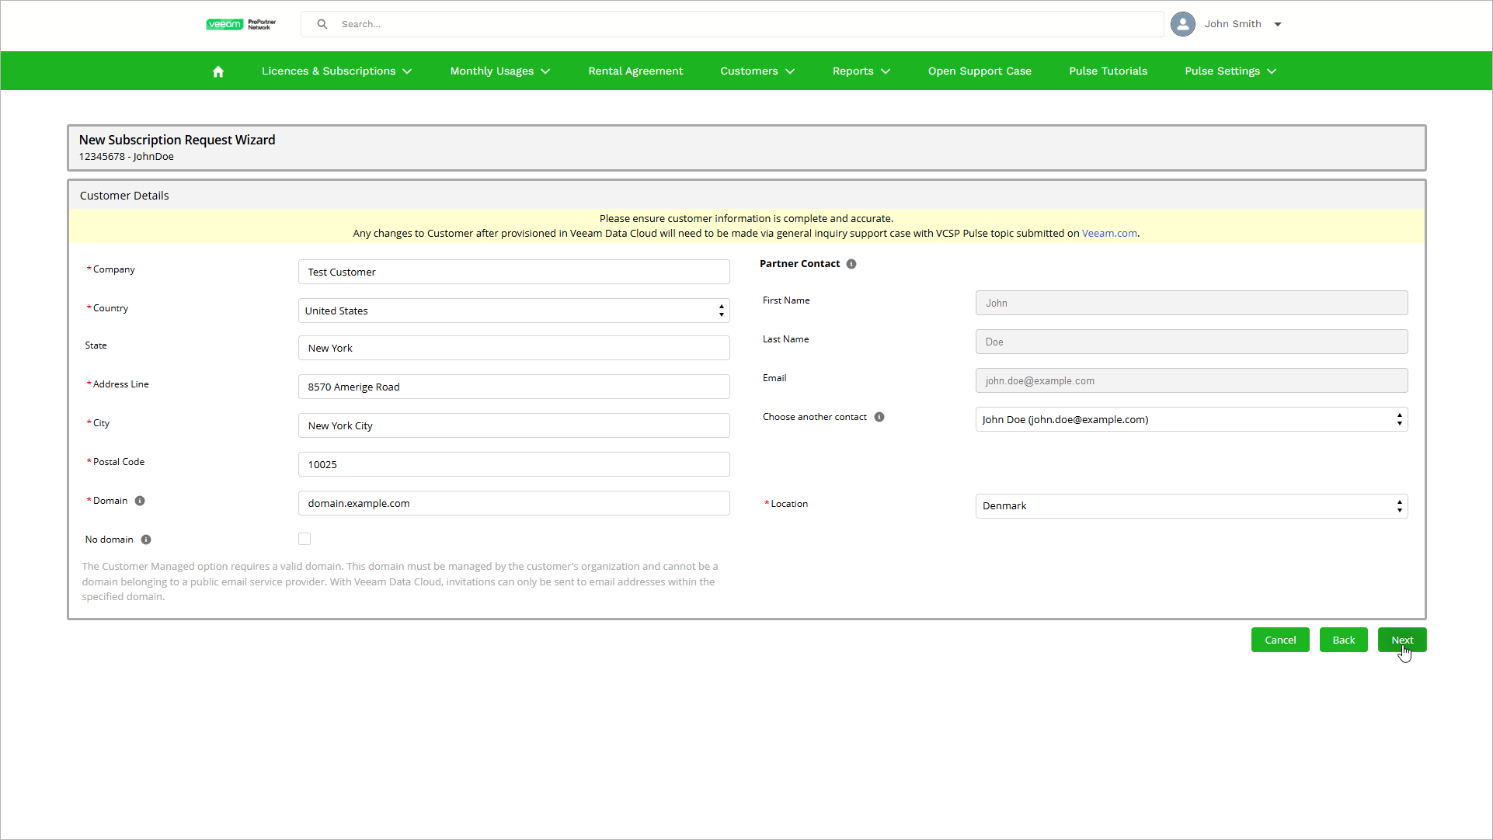The image size is (1493, 840).
Task: Click the Home icon in navigation bar
Action: coord(218,71)
